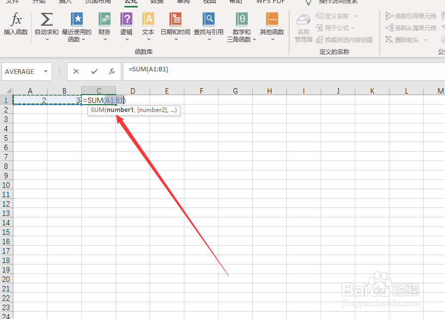Select column B header
This screenshot has height=319, width=445.
(64, 91)
